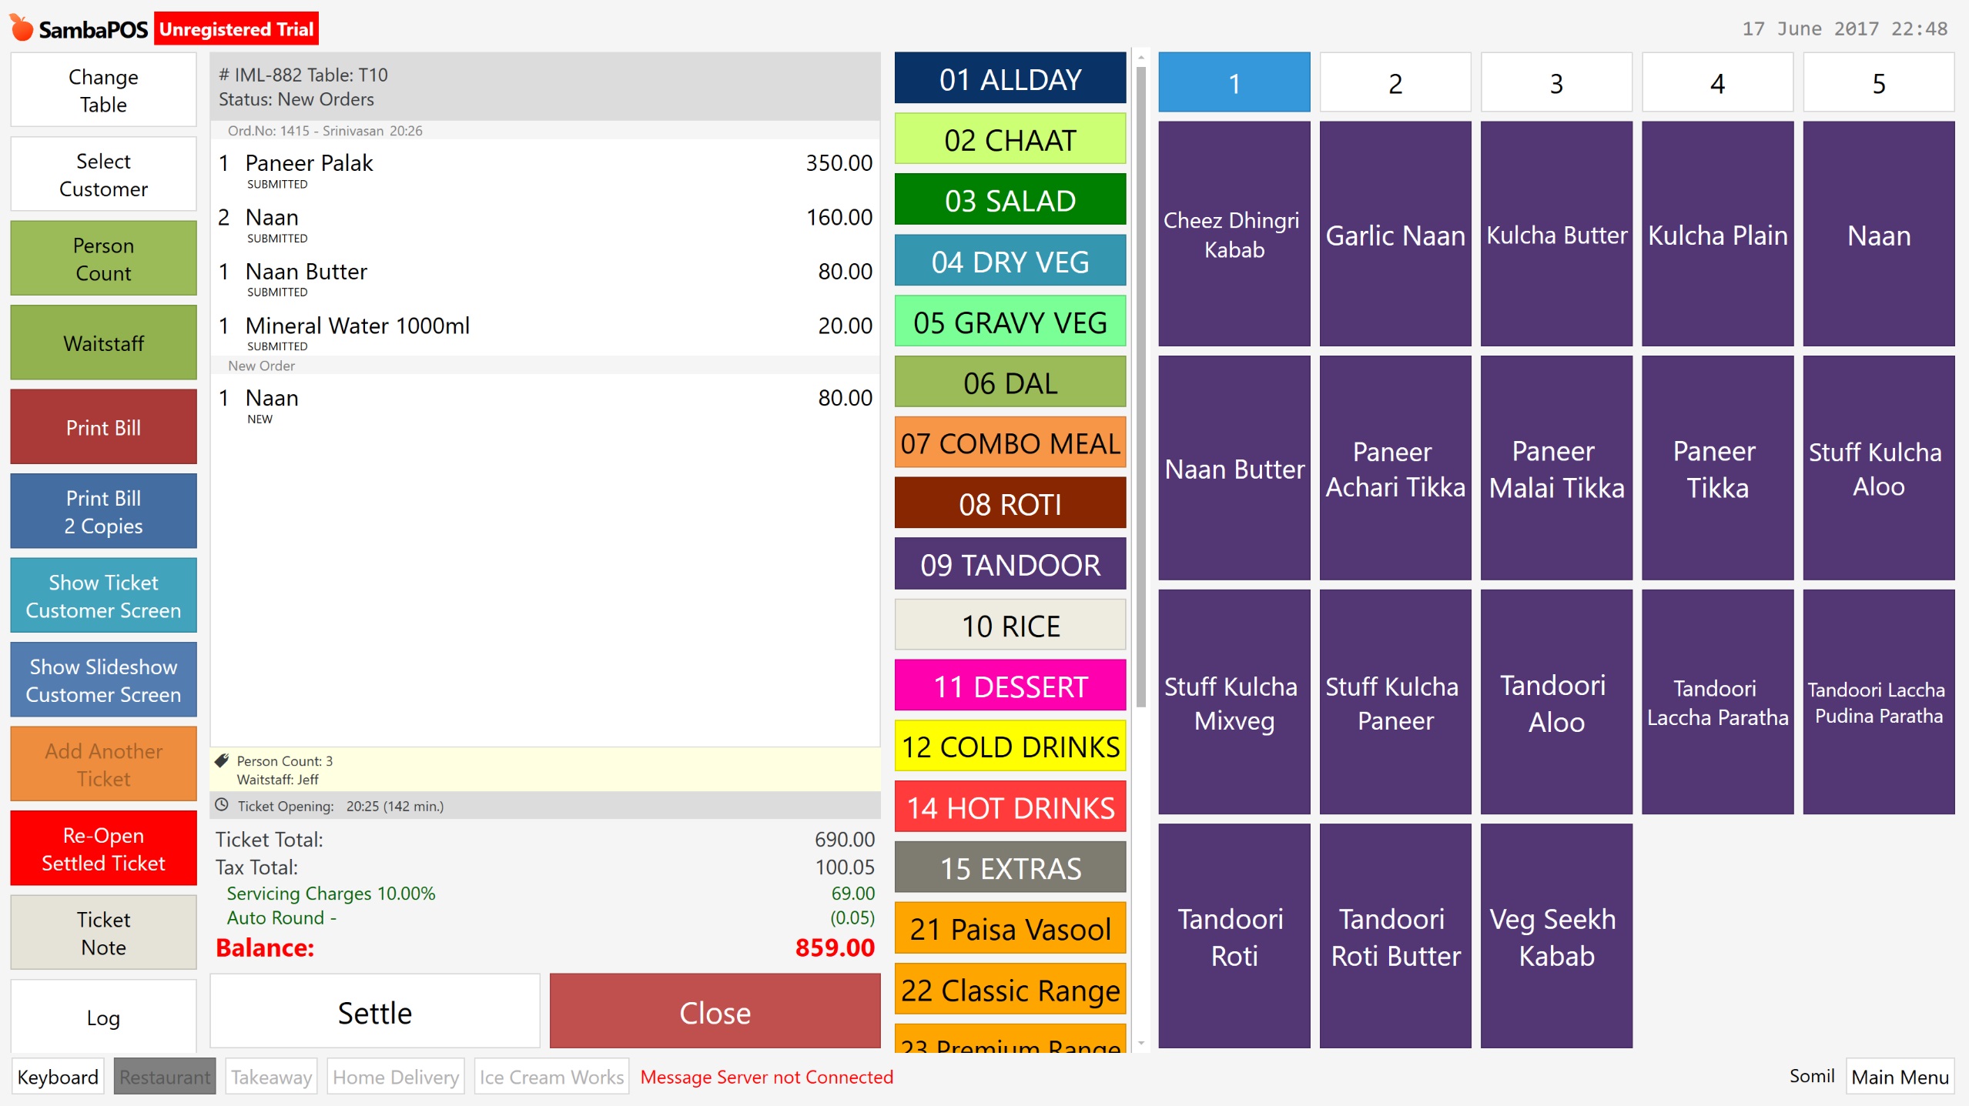Open the 09 TANDOOR category
Viewport: 1969px width, 1106px height.
tap(1009, 564)
